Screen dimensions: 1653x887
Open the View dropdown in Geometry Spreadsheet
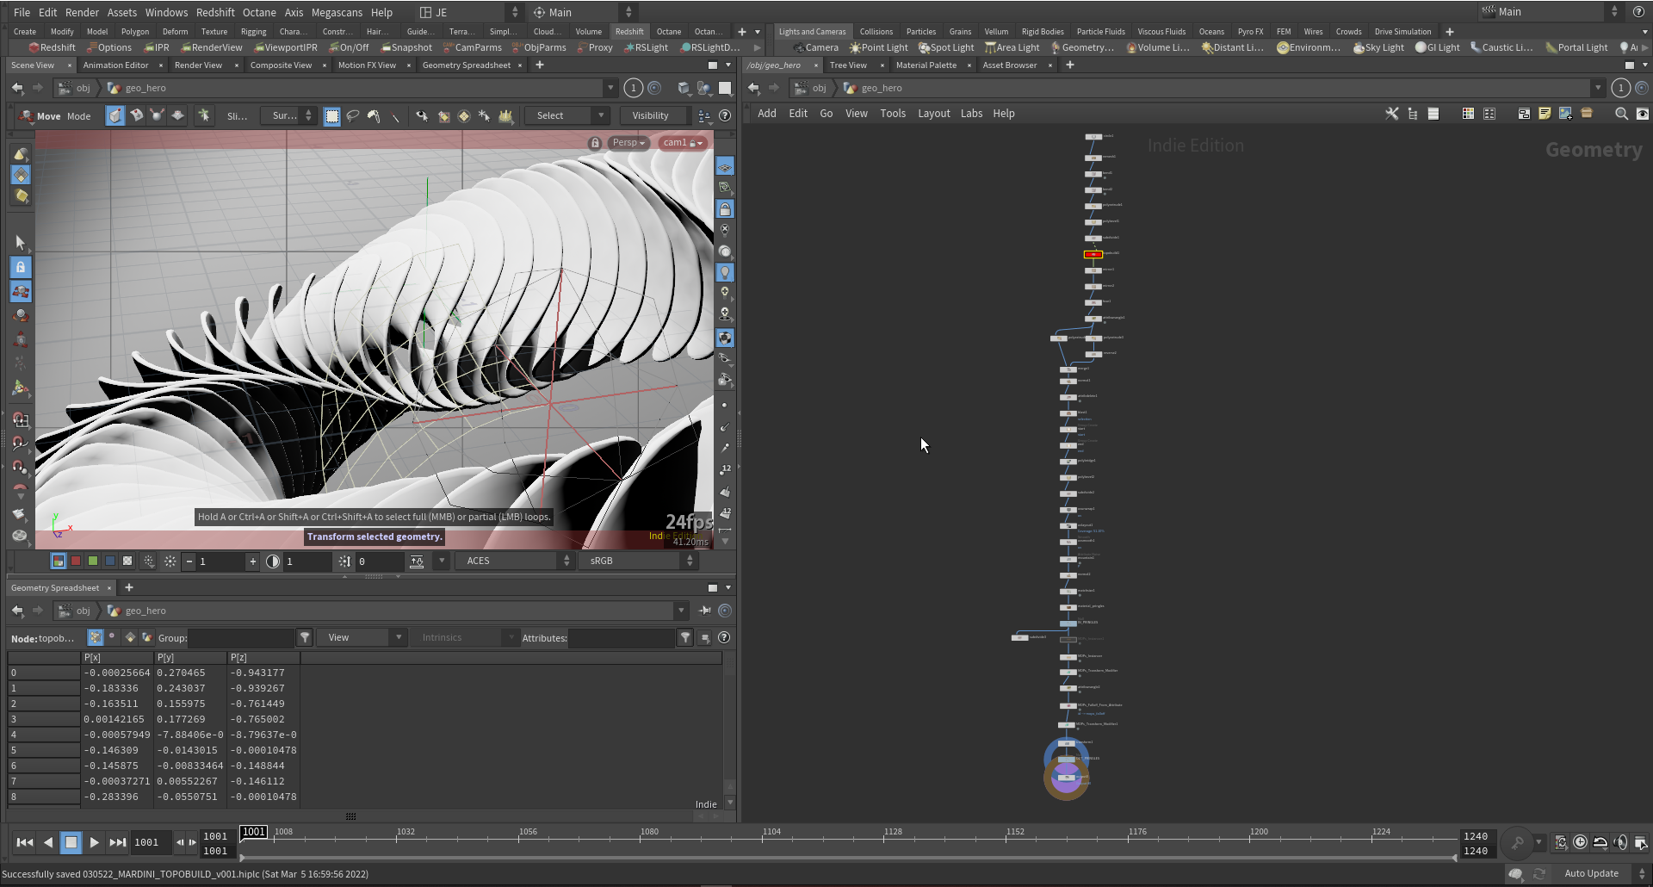coord(362,638)
